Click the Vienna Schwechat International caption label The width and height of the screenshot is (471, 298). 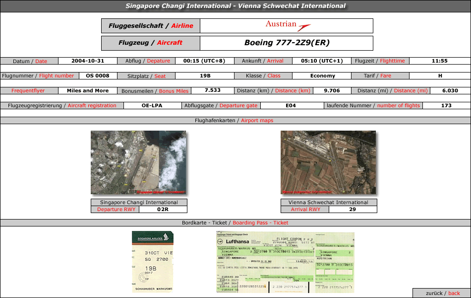point(329,203)
